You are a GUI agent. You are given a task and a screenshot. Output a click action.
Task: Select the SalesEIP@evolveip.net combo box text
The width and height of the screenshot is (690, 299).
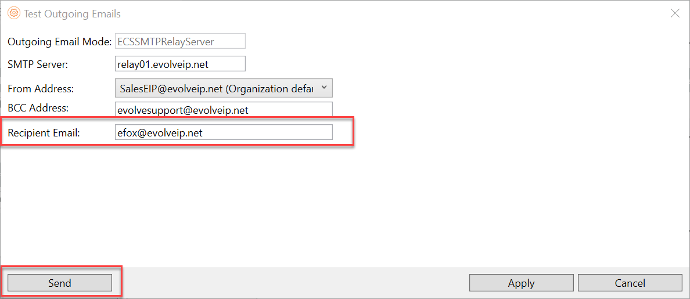[x=215, y=89]
